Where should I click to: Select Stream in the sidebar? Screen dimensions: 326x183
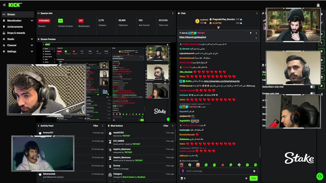pos(18,14)
